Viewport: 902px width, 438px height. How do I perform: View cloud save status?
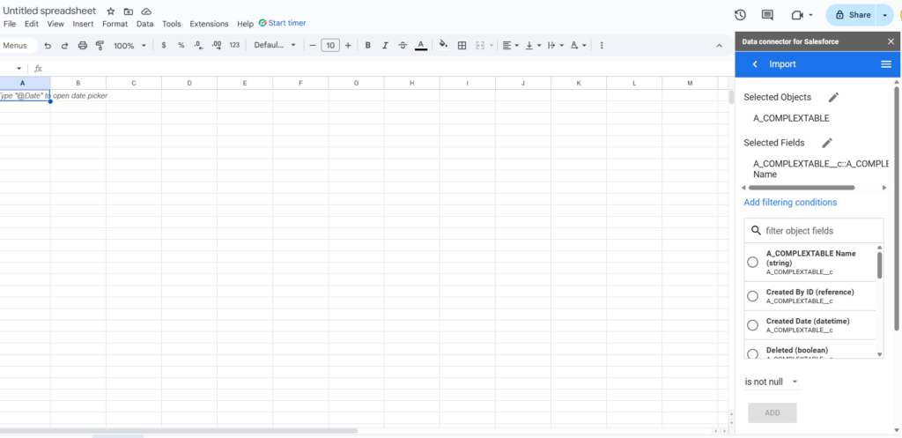coord(146,11)
